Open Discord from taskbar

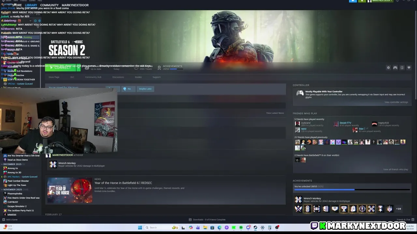point(248,227)
